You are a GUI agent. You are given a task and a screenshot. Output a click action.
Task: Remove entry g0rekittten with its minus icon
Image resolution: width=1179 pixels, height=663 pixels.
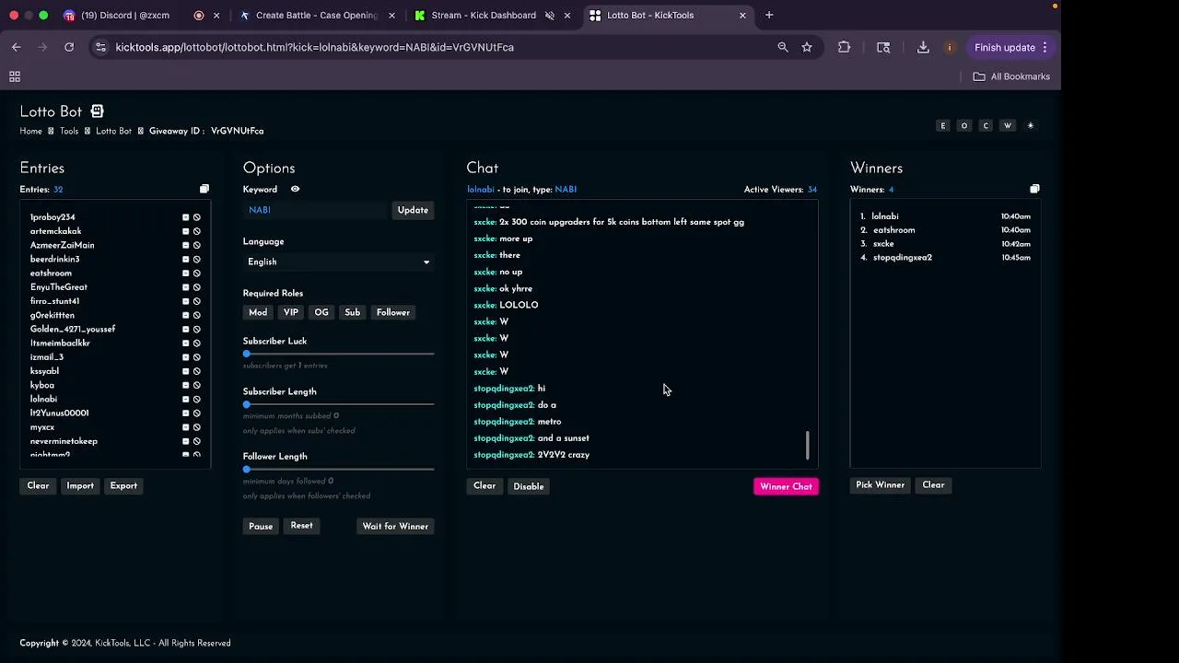point(185,315)
